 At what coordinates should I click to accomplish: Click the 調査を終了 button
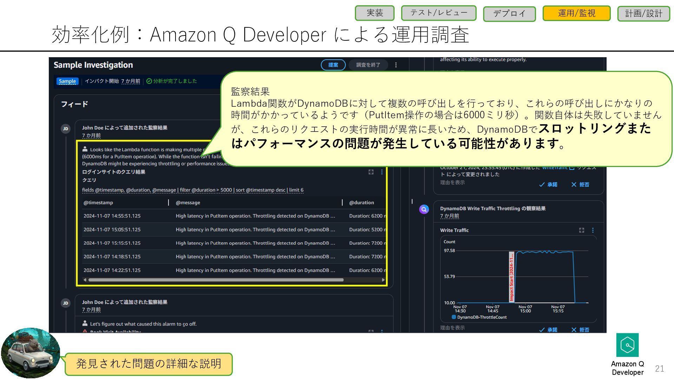pos(368,65)
